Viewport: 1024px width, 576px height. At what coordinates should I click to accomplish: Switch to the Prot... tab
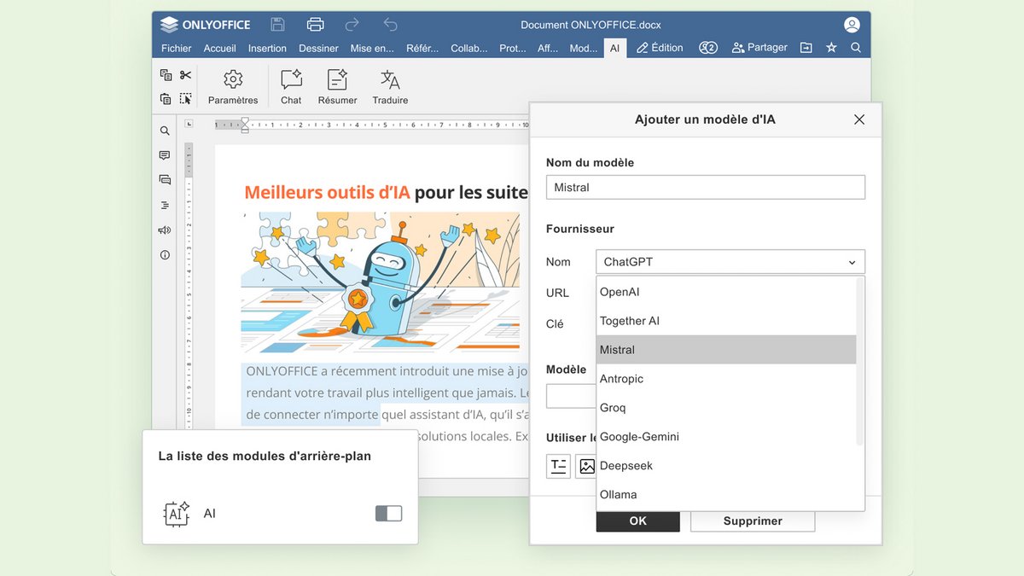[513, 49]
